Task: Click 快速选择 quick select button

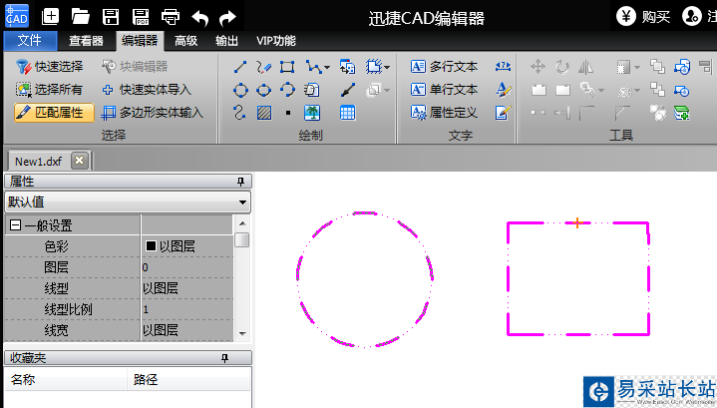Action: 50,67
